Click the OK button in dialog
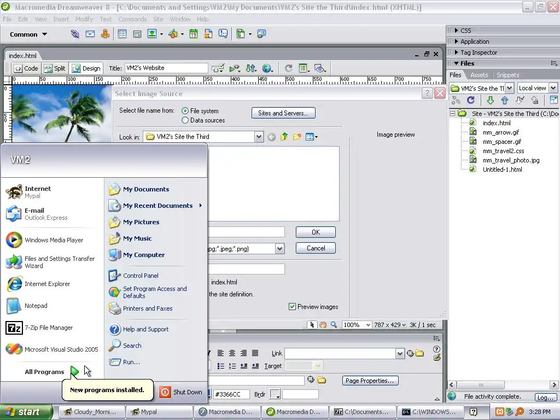 pyautogui.click(x=316, y=232)
